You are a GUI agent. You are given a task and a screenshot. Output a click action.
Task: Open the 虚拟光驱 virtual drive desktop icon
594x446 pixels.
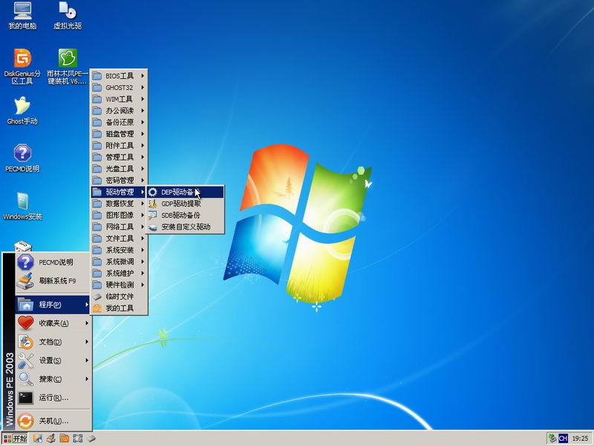click(68, 11)
